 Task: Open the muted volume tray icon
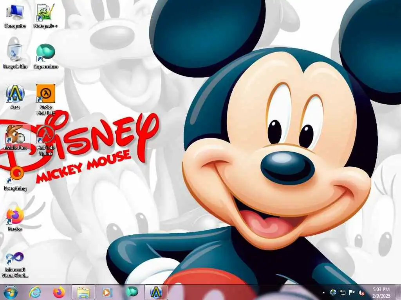tap(361, 293)
